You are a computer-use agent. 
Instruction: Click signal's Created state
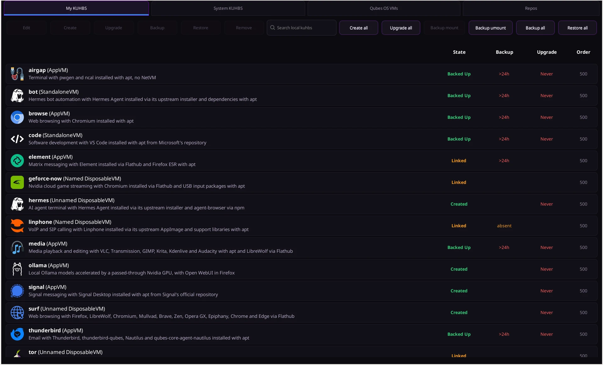tap(459, 291)
